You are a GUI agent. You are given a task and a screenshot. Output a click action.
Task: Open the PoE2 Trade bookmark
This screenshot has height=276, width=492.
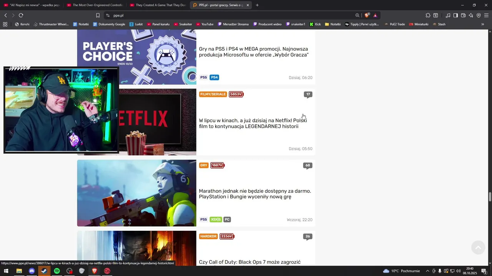pos(395,24)
